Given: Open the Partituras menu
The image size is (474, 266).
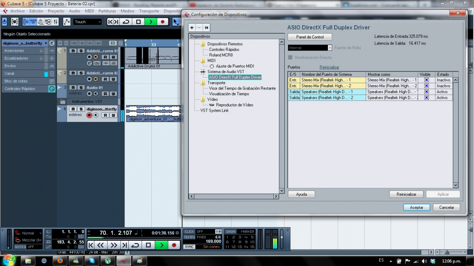Looking at the screenshot, I should 107,11.
